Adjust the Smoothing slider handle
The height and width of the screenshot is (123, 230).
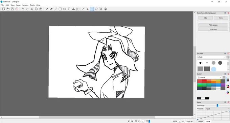pyautogui.click(x=217, y=105)
